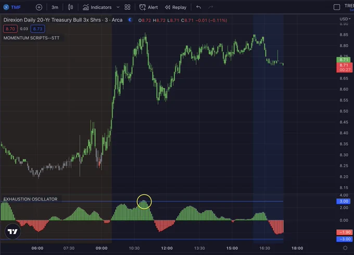Viewport: 354px width, 255px height.
Task: Open the indicator templates grid icon
Action: (x=128, y=7)
